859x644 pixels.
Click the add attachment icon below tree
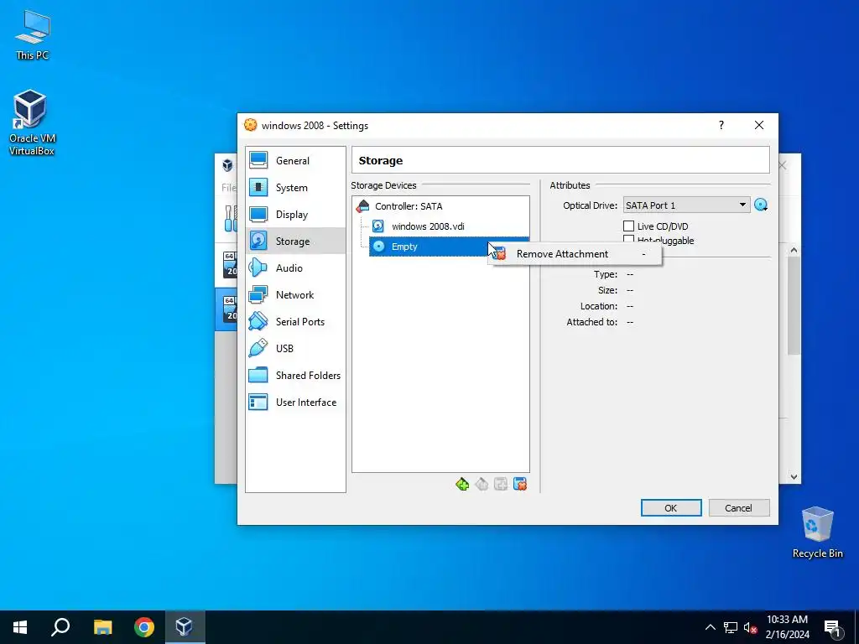501,484
